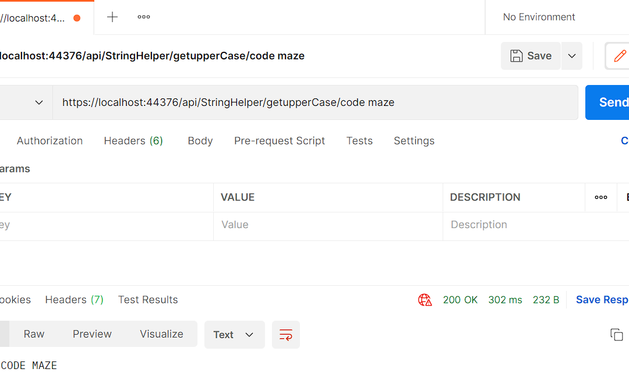Click the Save Response link
Image resolution: width=629 pixels, height=383 pixels.
point(602,300)
